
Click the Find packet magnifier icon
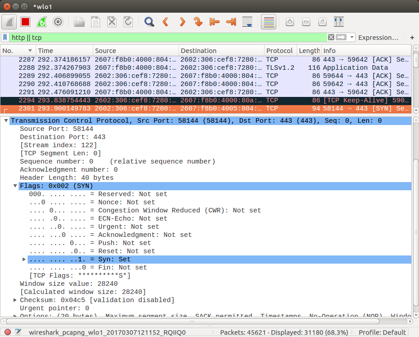tap(149, 22)
